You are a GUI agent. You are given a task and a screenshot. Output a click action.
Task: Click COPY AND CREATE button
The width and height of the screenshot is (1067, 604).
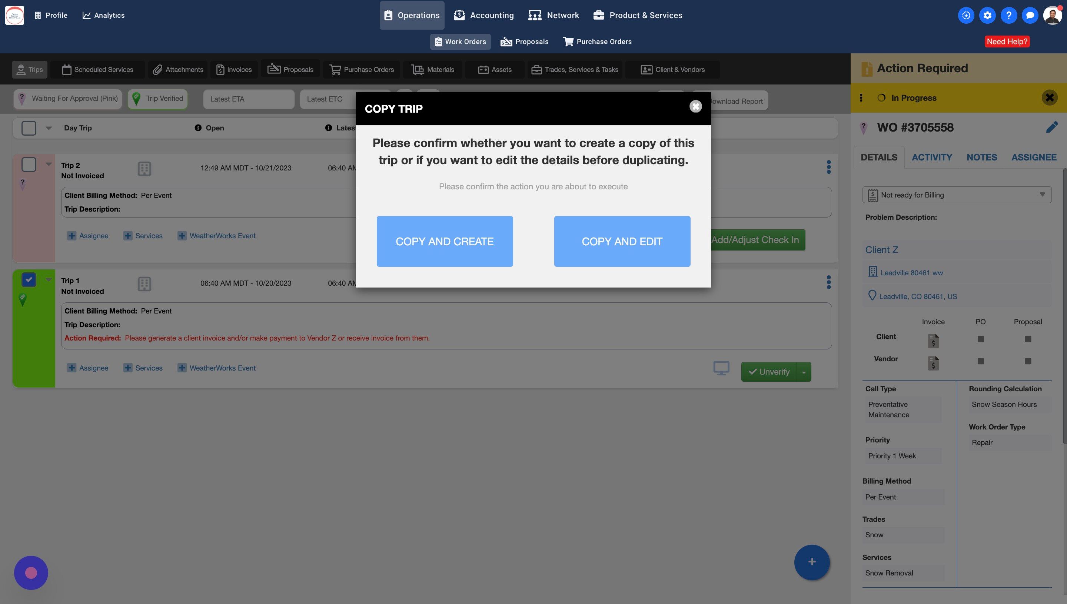(x=445, y=242)
